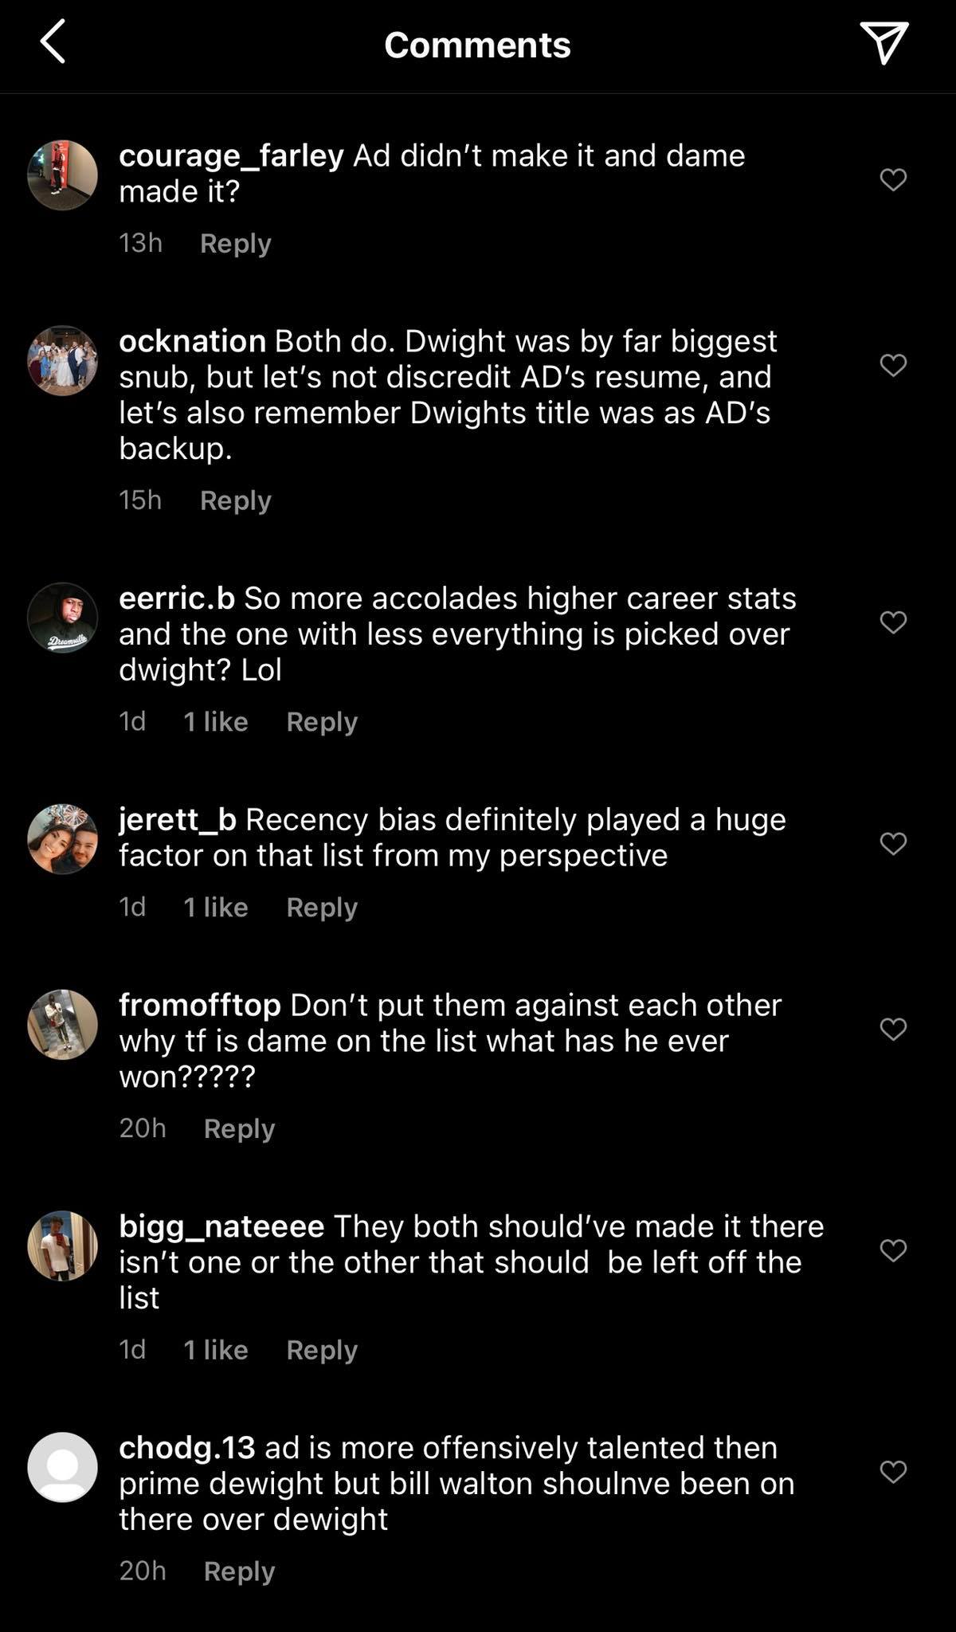This screenshot has width=956, height=1632.
Task: Tap heart on fromofftop's comment
Action: click(x=893, y=1029)
